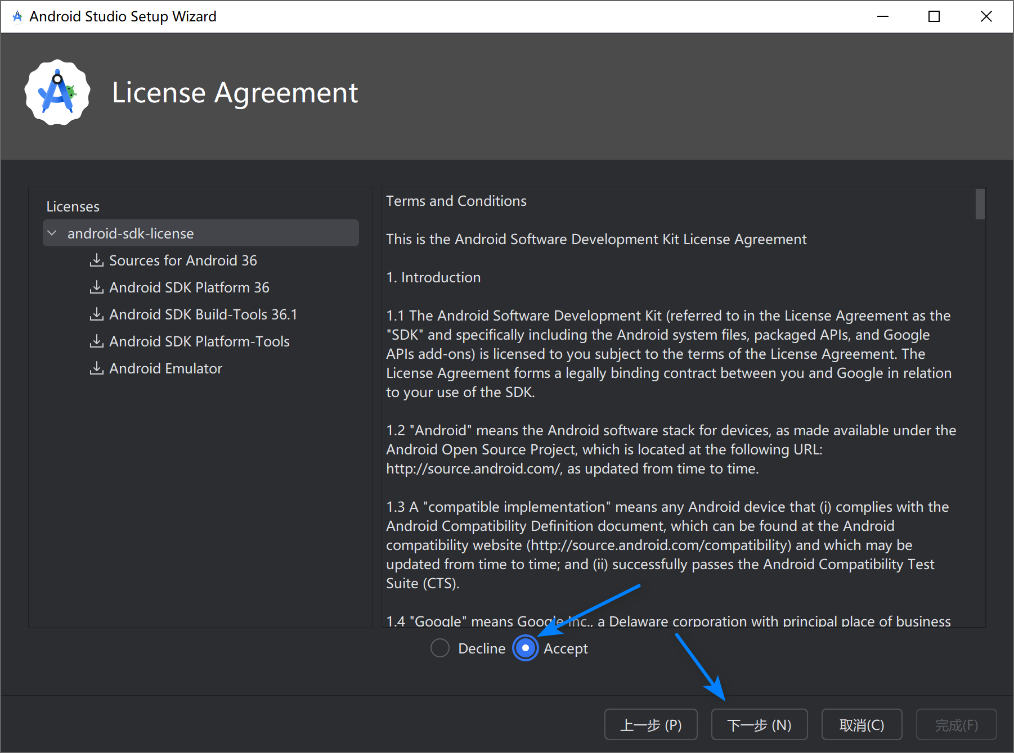1014x753 pixels.
Task: Click download icon beside Sources for Android 36
Action: [x=97, y=260]
